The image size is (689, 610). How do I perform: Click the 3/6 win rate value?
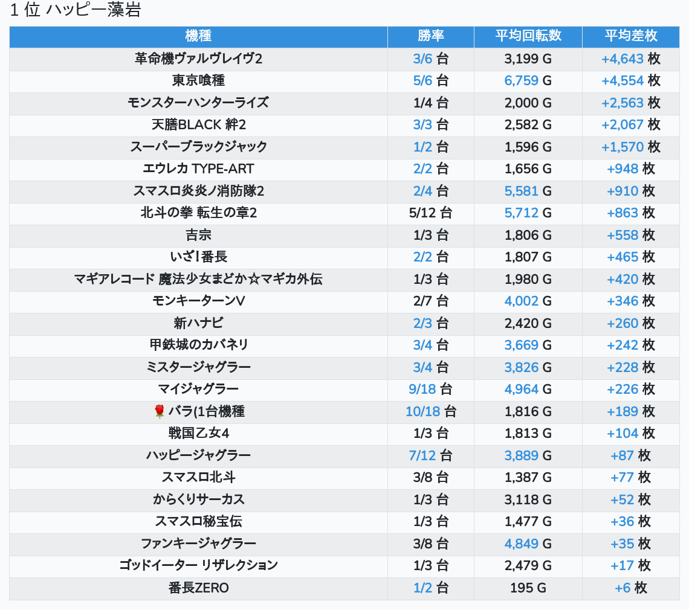(x=422, y=59)
